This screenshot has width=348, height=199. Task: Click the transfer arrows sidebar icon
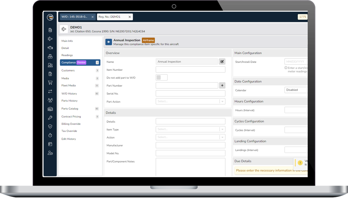50,91
